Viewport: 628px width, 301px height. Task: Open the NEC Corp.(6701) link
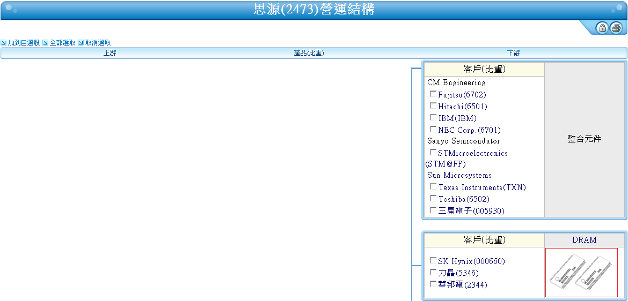[x=470, y=130]
